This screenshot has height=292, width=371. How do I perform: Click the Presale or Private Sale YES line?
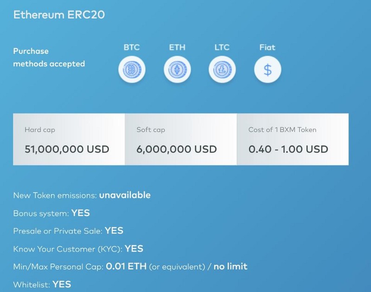68,231
